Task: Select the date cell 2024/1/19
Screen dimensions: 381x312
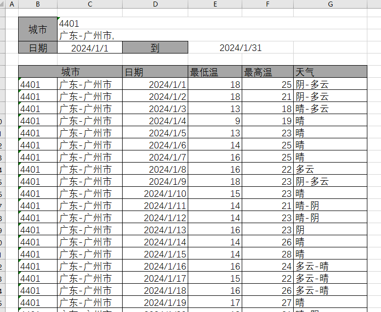Action: click(155, 302)
